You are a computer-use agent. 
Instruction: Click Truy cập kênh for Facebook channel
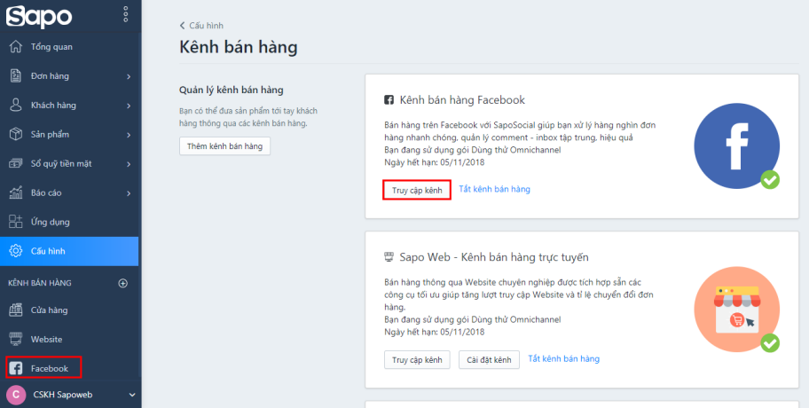pos(417,191)
